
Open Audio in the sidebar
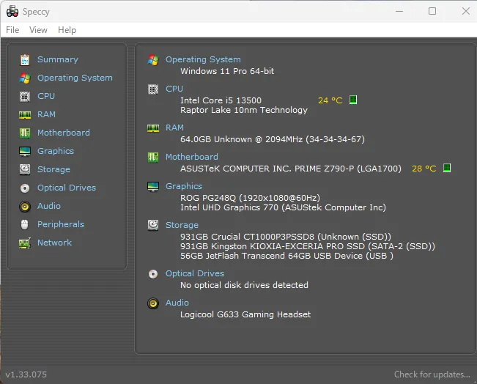(48, 206)
